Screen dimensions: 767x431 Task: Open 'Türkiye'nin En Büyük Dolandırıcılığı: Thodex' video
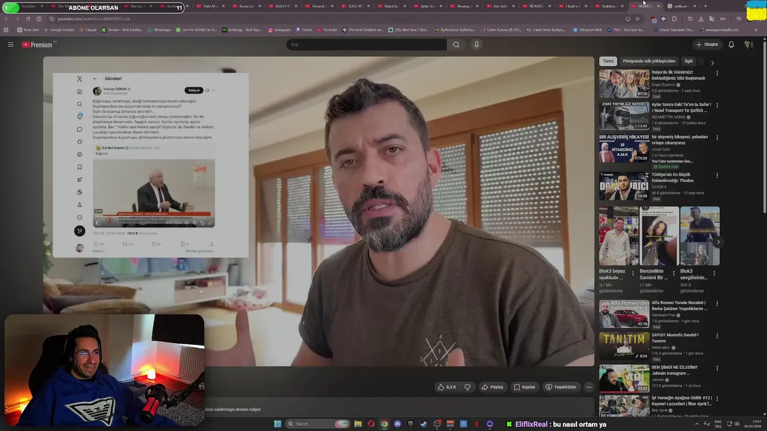coord(624,186)
